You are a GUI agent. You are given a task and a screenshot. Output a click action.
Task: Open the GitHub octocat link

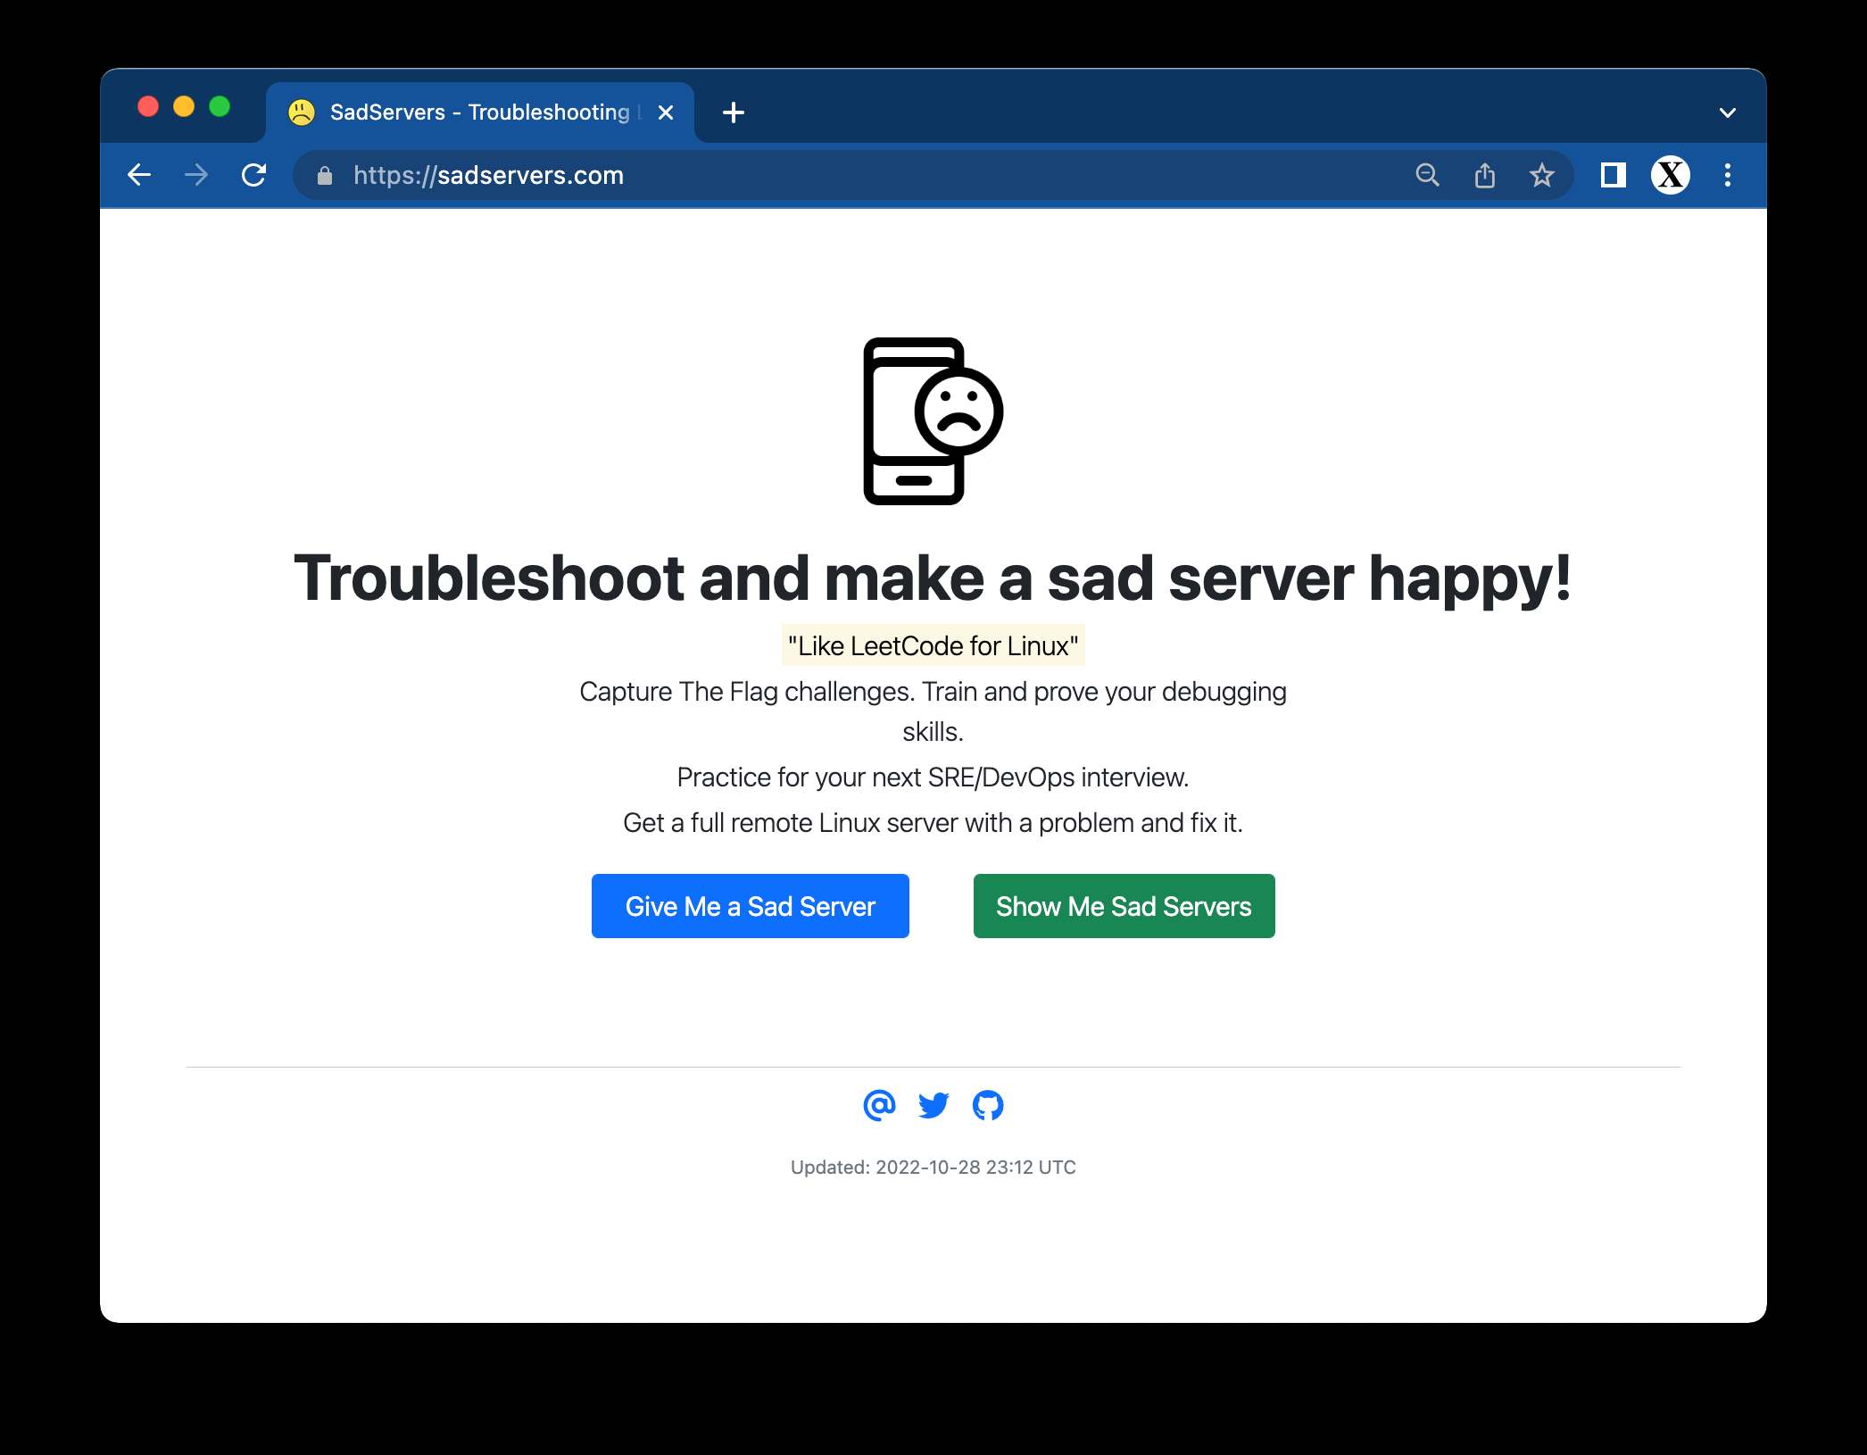pos(988,1105)
